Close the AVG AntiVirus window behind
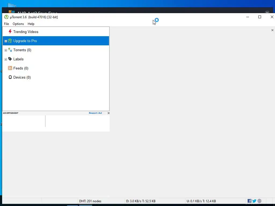The width and height of the screenshot is (275, 206). click(x=267, y=12)
